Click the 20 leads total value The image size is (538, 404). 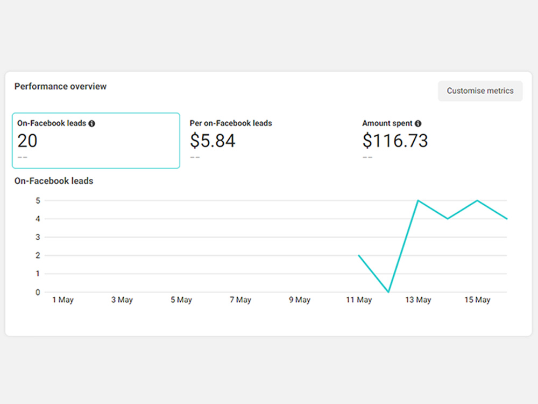point(27,141)
